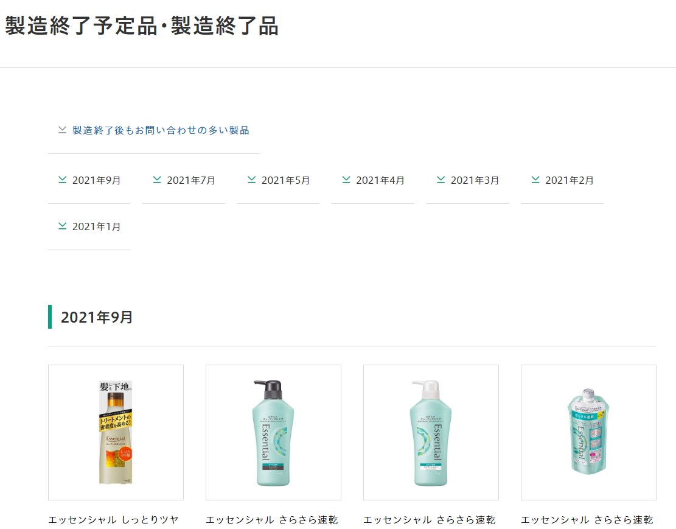
Task: Open the Essential refill pouch image
Action: [588, 432]
